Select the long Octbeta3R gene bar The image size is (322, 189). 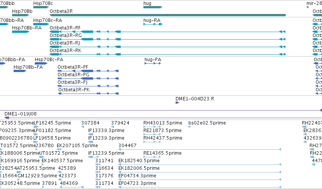point(168,15)
